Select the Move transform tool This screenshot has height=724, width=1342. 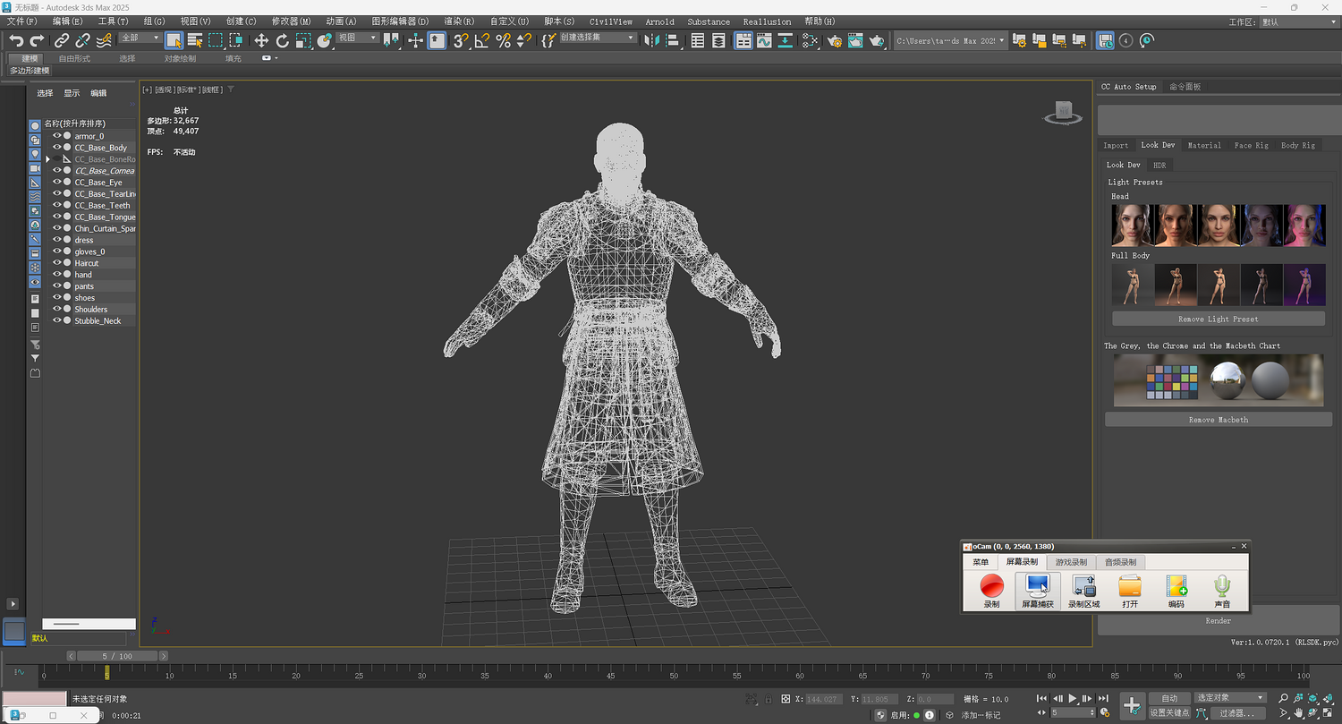coord(261,40)
